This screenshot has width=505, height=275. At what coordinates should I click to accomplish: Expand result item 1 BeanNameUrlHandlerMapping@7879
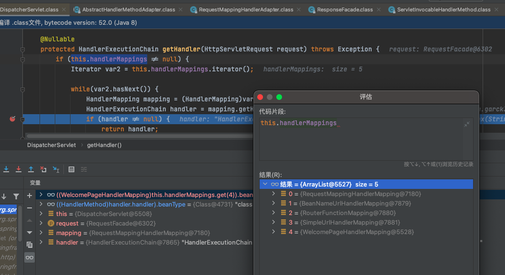coord(273,203)
